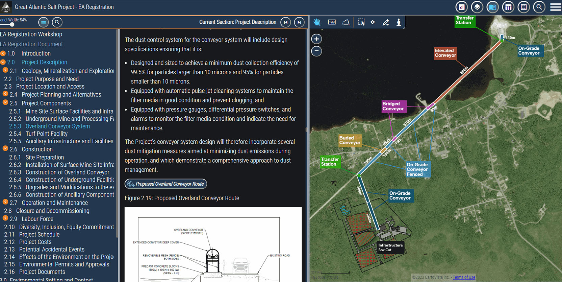Activate the measure distance ruler tool
Screen dimensions: 562x282
pyautogui.click(x=332, y=22)
